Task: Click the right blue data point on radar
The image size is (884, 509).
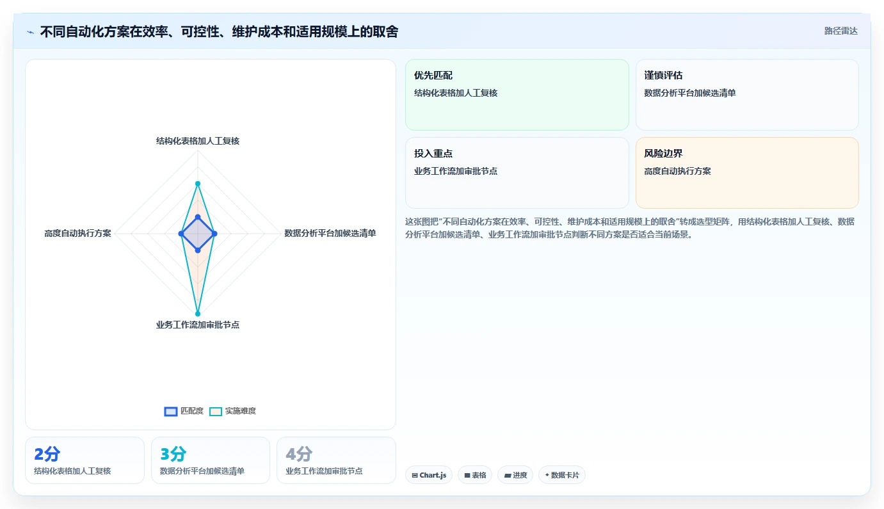Action: (x=214, y=234)
